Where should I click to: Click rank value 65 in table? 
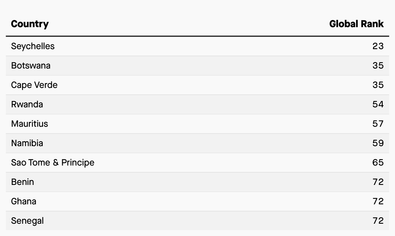(x=378, y=163)
